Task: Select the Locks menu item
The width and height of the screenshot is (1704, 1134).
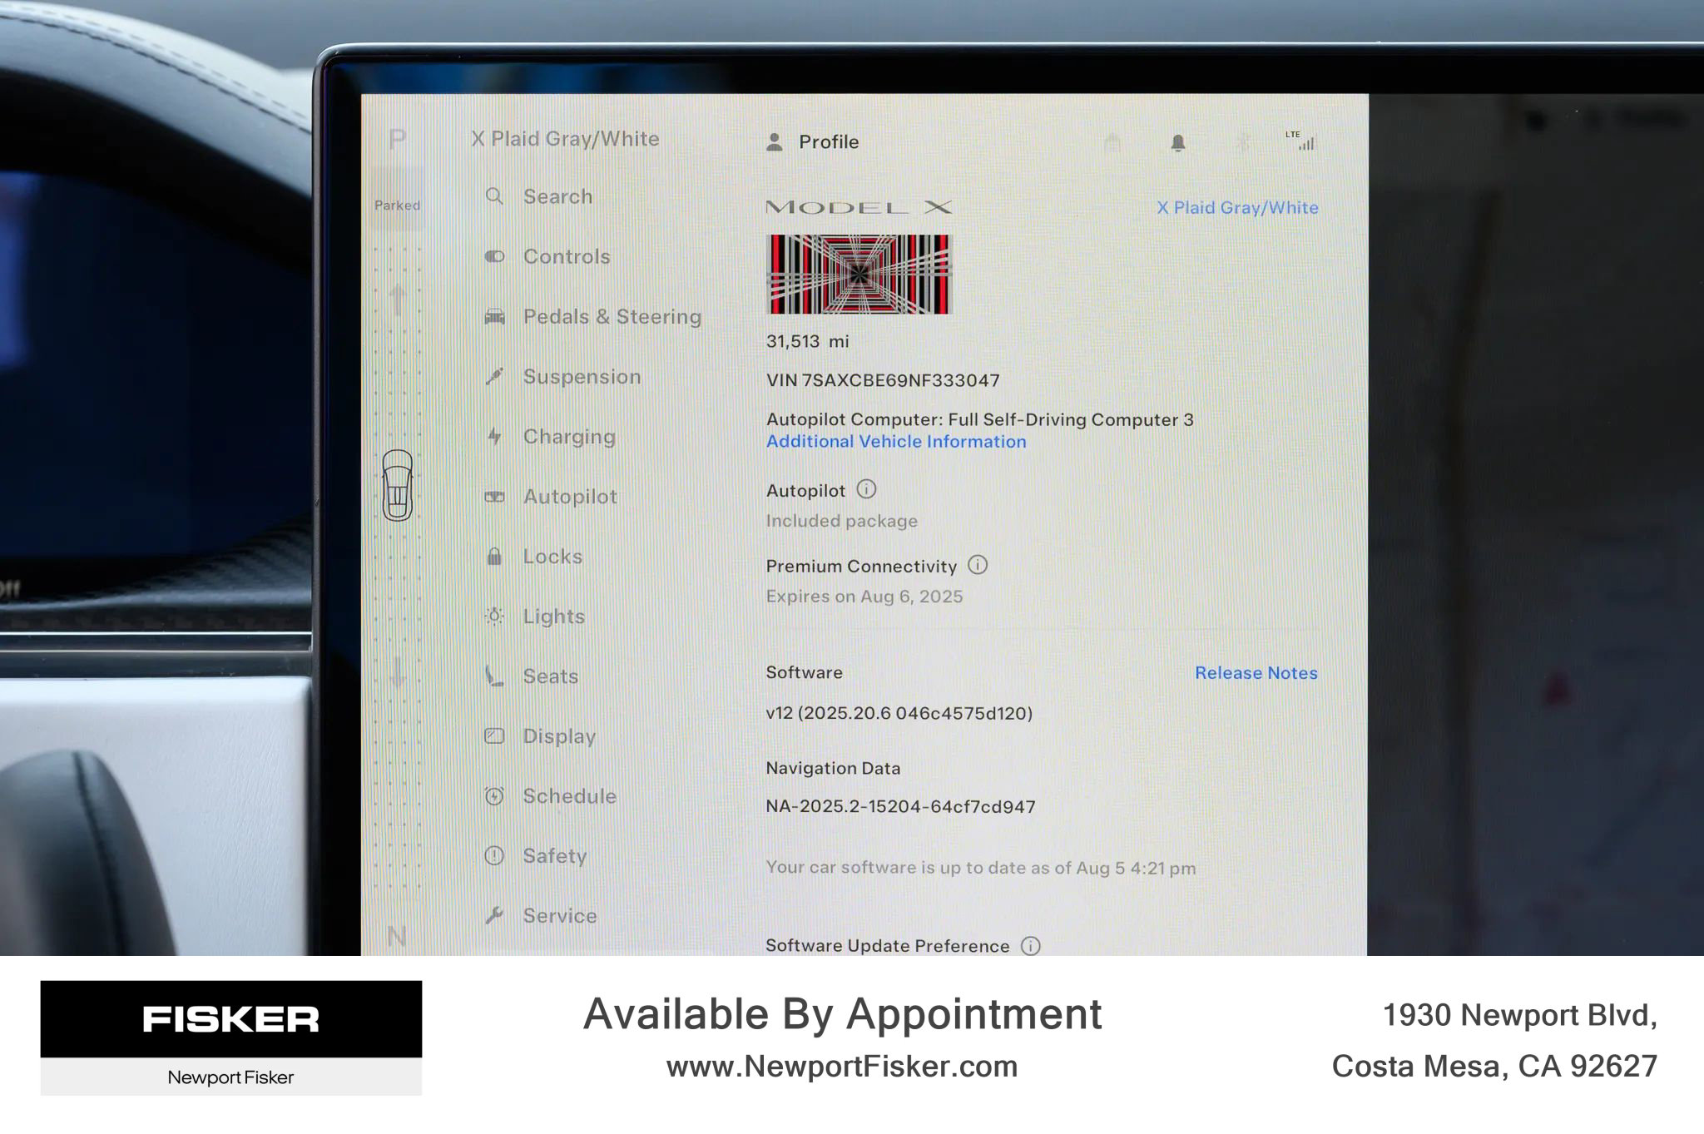Action: point(552,557)
